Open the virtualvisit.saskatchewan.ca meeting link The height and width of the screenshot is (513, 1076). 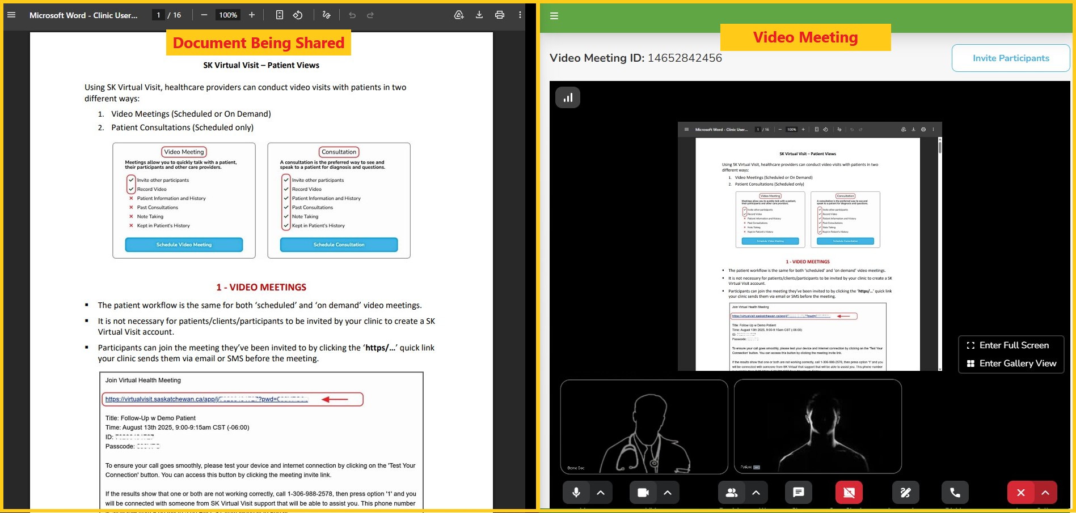pos(206,399)
